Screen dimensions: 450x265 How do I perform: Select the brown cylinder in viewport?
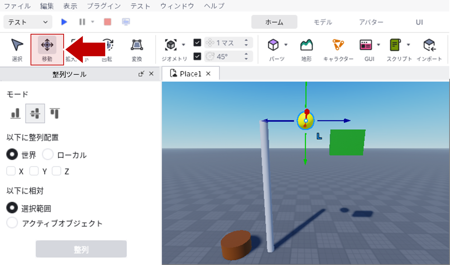tap(236, 245)
